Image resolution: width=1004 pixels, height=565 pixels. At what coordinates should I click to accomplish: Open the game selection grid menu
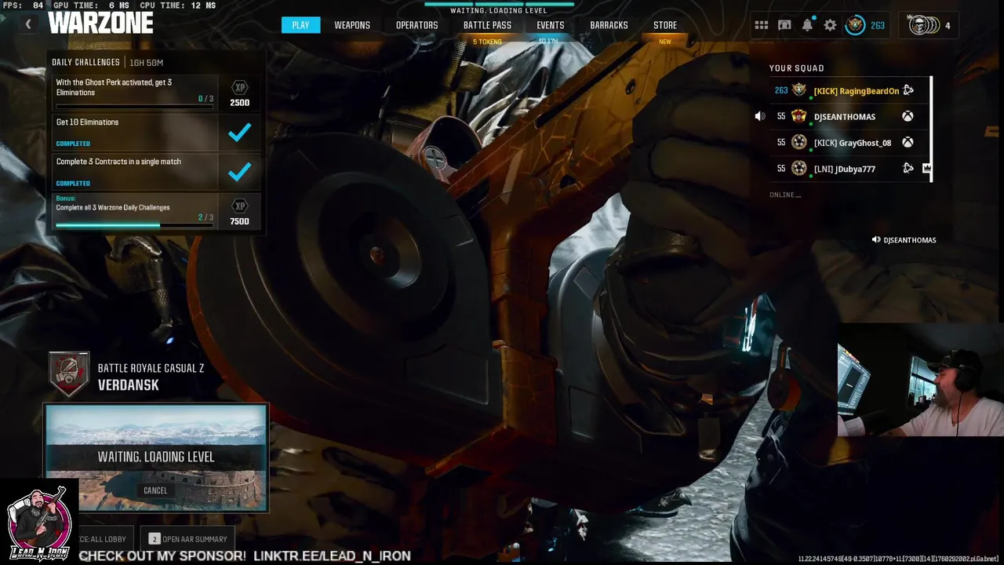[x=762, y=25]
